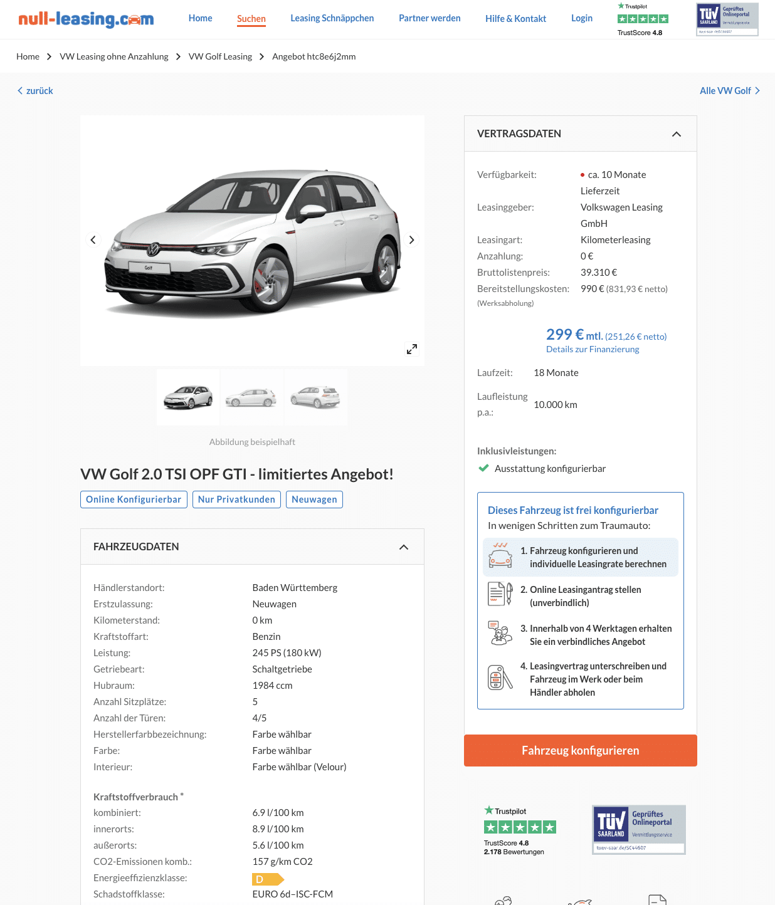Select the first front-view car thumbnail
775x905 pixels.
(x=188, y=397)
